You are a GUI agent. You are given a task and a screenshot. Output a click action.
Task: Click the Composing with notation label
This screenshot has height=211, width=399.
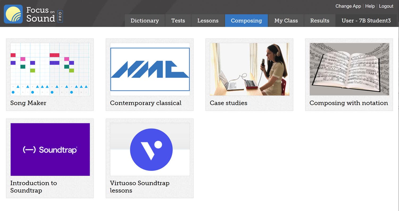(348, 103)
